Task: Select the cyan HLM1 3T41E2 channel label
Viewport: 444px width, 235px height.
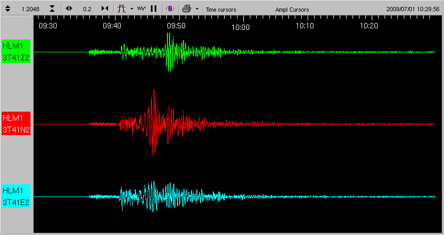Action: coord(17,197)
